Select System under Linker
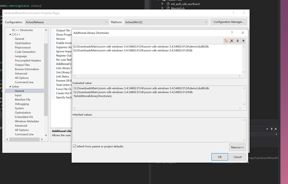 click(19, 108)
